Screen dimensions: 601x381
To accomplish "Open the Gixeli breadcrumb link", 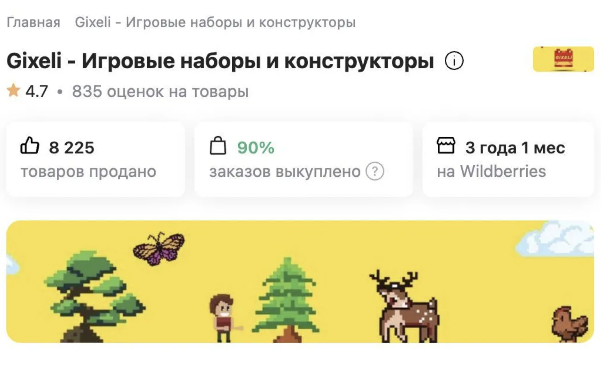I will pos(215,22).
